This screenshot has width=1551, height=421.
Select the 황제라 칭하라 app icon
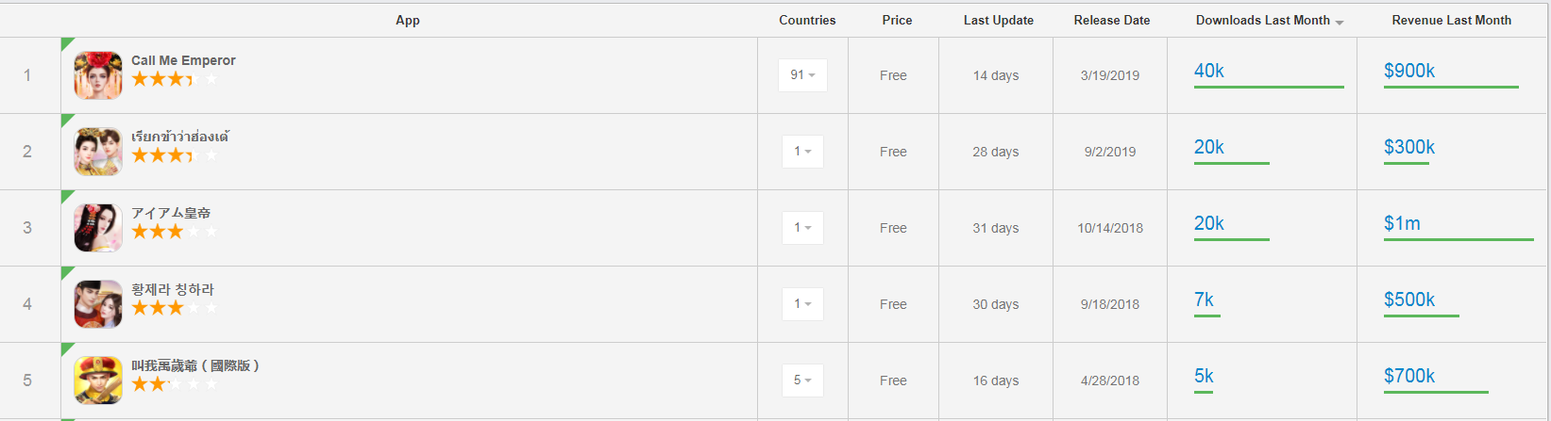[x=98, y=304]
